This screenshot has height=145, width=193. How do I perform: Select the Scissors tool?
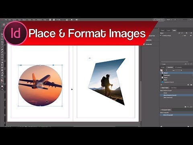(2, 60)
